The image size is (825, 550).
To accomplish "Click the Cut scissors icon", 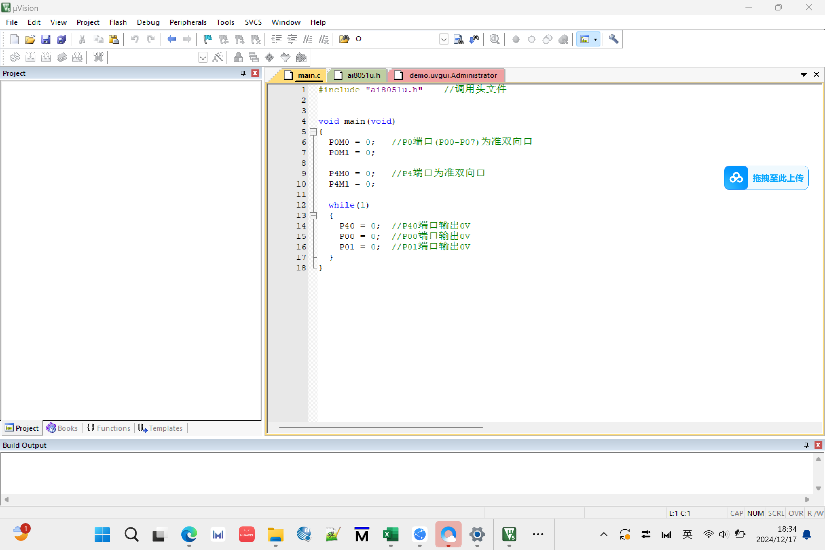I will coord(82,39).
